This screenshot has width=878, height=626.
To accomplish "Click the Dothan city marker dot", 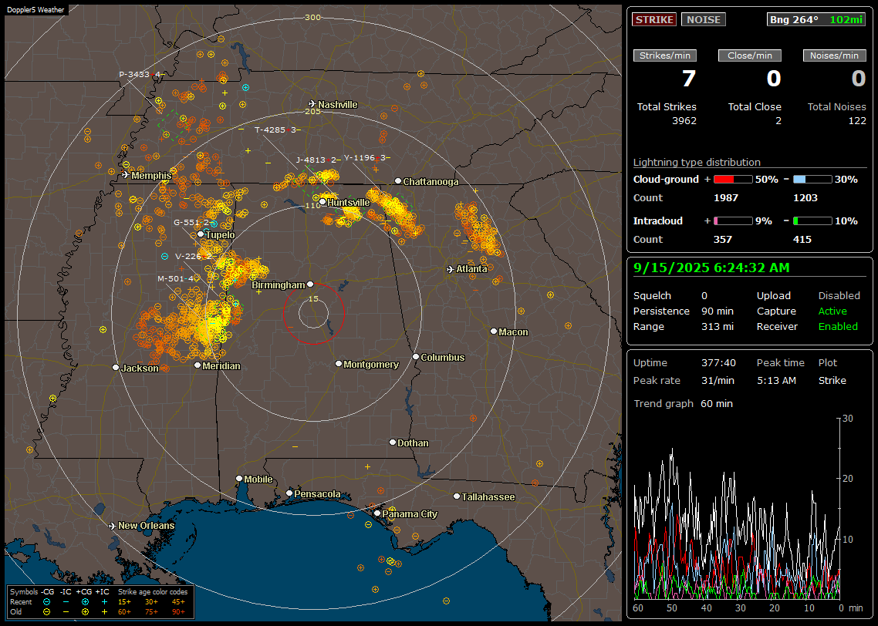I will point(393,442).
